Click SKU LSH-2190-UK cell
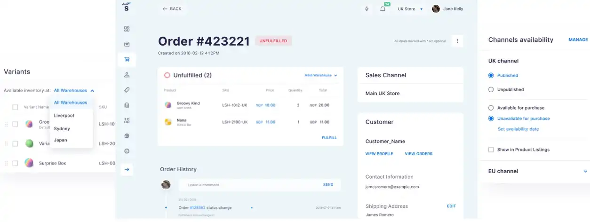Image resolution: width=590 pixels, height=222 pixels. point(234,122)
